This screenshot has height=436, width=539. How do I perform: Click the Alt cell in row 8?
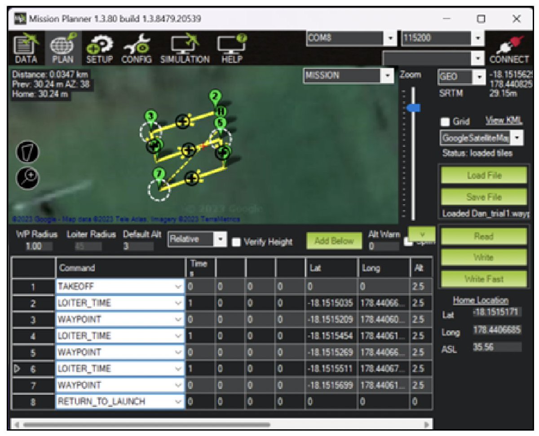(420, 401)
